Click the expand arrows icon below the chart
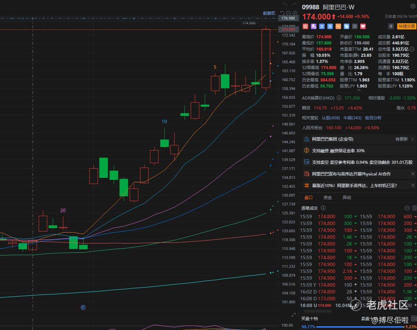 (293, 315)
